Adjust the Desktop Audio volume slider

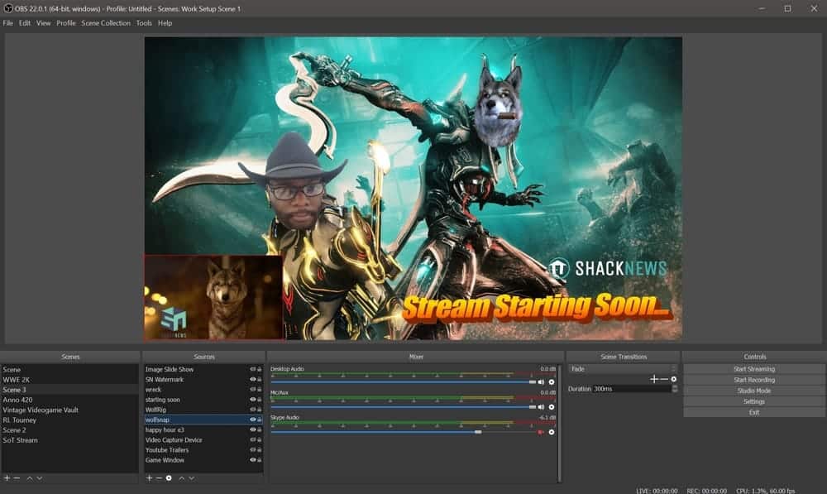pyautogui.click(x=403, y=382)
